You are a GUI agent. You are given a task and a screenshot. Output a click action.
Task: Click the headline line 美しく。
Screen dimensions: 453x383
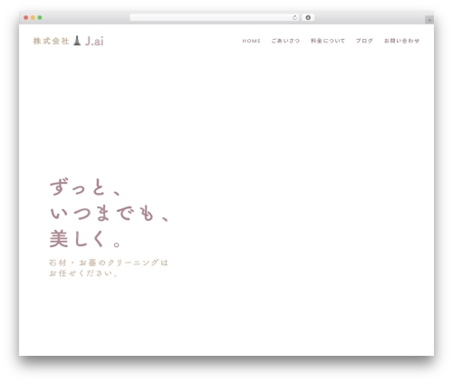point(85,239)
